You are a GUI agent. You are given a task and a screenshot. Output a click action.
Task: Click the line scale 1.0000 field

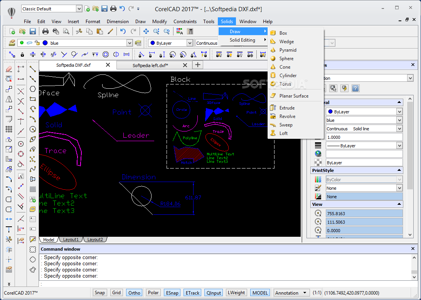click(x=364, y=137)
